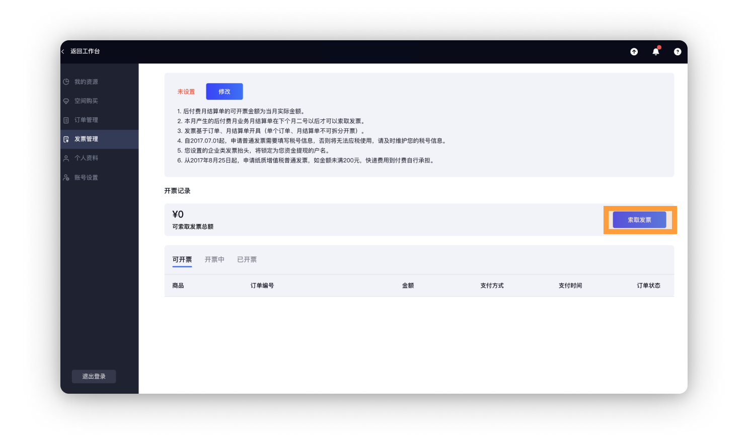The image size is (749, 437).
Task: Open the upload arrow icon in top bar
Action: [634, 51]
